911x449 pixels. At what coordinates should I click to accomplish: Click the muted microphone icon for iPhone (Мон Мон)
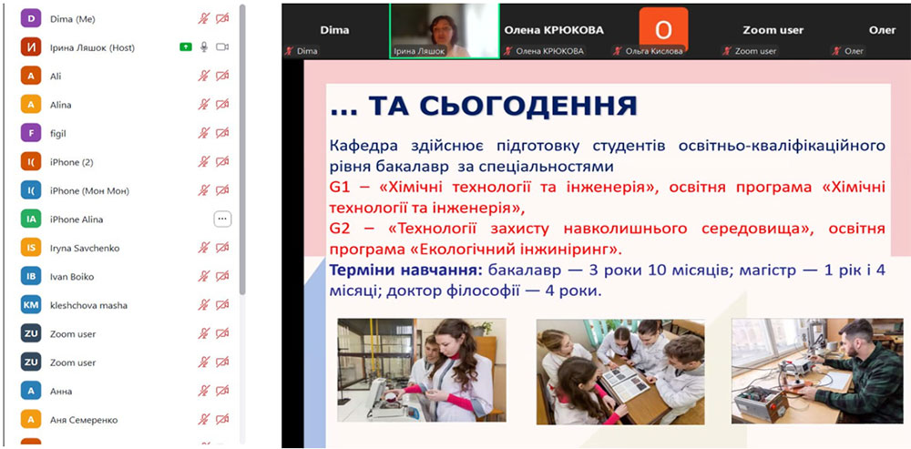pos(203,190)
